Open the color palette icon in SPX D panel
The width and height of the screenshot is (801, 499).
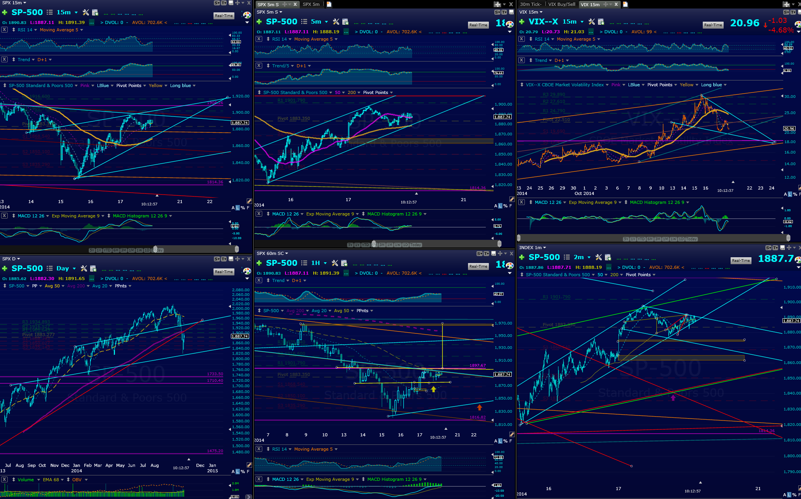(247, 271)
